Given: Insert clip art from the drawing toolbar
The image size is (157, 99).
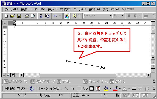Looking at the screenshot, I should pyautogui.click(x=98, y=89).
